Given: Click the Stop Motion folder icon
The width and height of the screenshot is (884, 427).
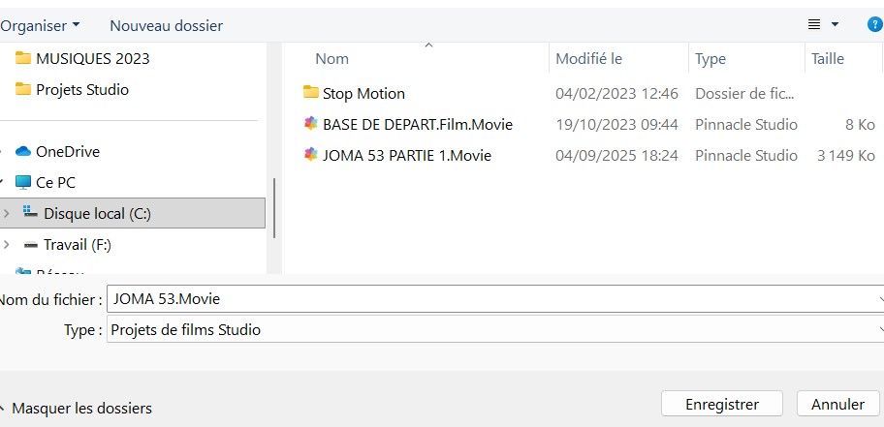Looking at the screenshot, I should 310,92.
